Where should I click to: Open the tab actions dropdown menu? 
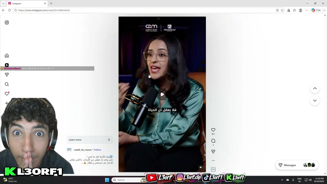(x=3, y=4)
